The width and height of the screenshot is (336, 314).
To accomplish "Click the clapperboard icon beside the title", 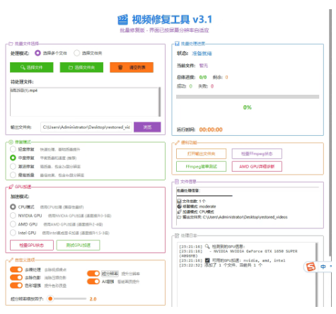I will [x=123, y=20].
